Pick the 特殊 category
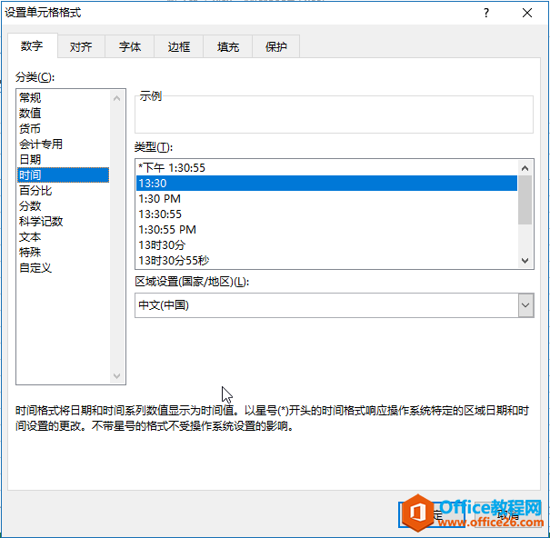 [63, 252]
